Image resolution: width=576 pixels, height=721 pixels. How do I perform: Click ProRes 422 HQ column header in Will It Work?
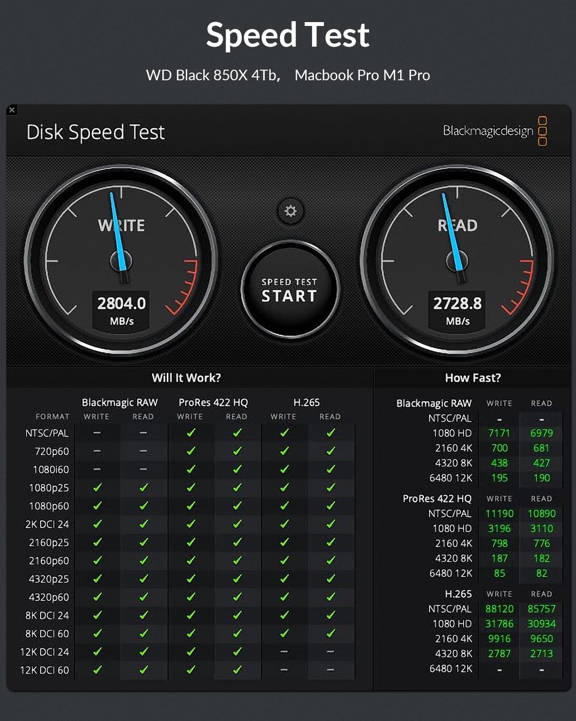point(213,402)
